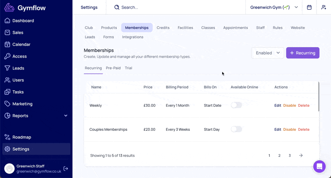Select the Leads funnel icon
The width and height of the screenshot is (331, 178).
coord(7,68)
